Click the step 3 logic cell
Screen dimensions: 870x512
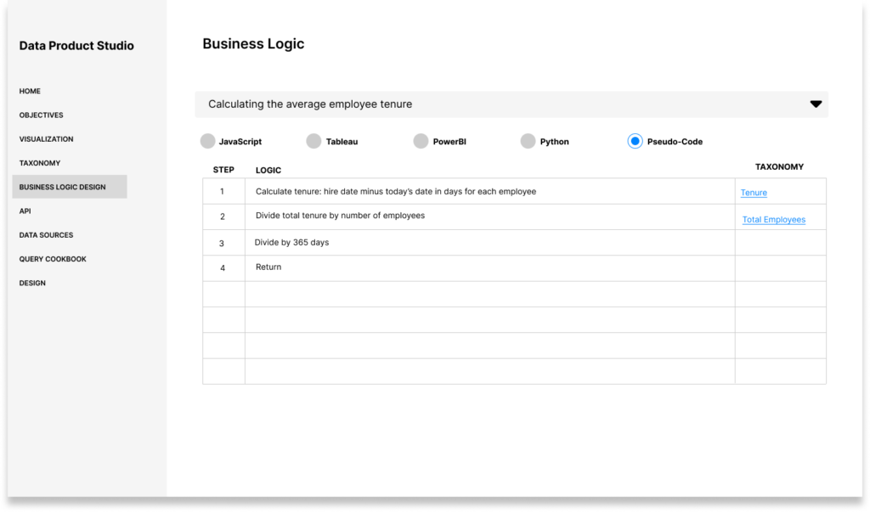point(490,242)
